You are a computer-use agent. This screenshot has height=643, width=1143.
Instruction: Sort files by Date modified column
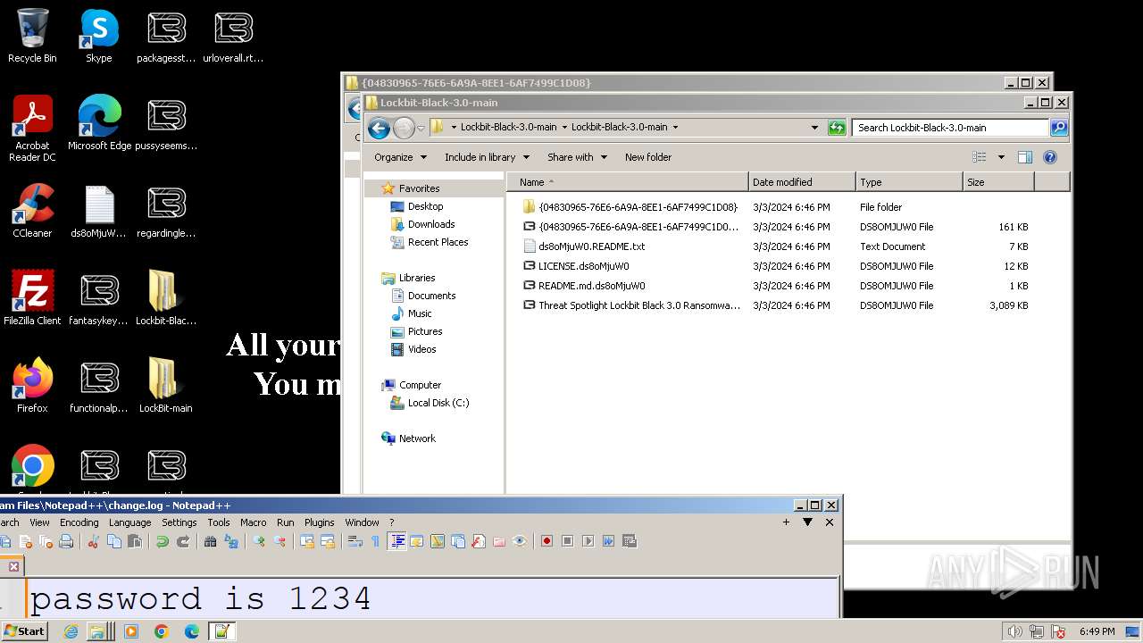[x=802, y=182]
